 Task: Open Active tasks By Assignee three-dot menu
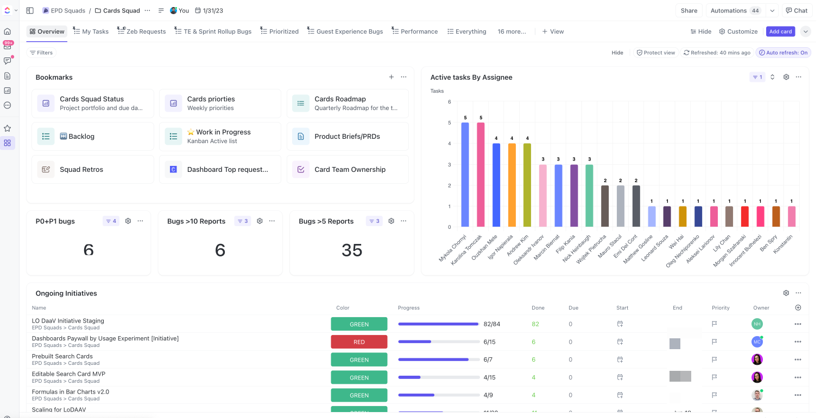click(799, 77)
